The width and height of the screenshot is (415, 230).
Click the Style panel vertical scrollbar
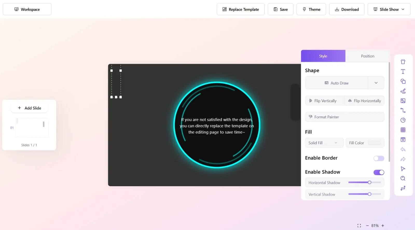389,112
